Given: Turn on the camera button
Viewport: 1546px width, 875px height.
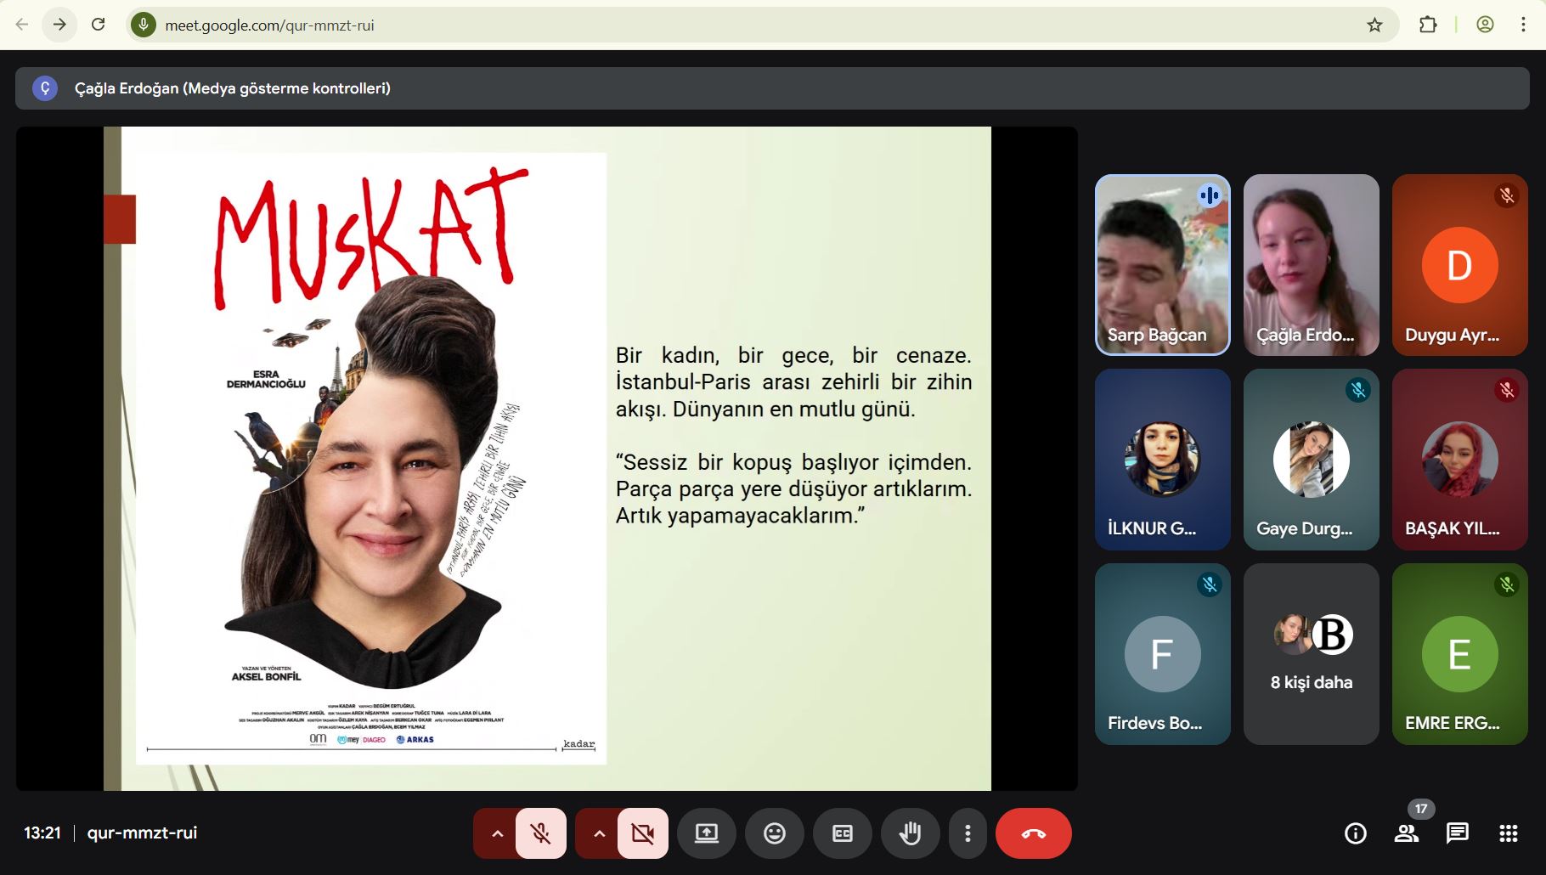Looking at the screenshot, I should [x=643, y=833].
